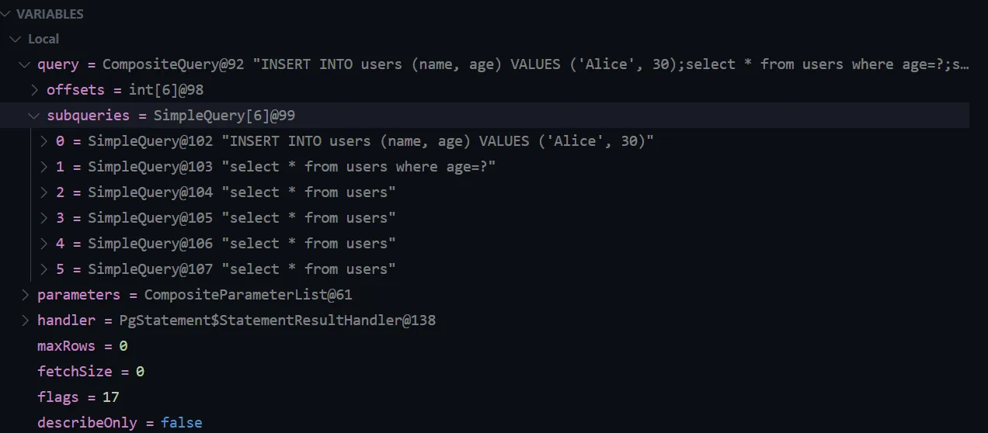Expand subquery 1 with the where age=? clause
The width and height of the screenshot is (988, 433).
pyautogui.click(x=44, y=167)
